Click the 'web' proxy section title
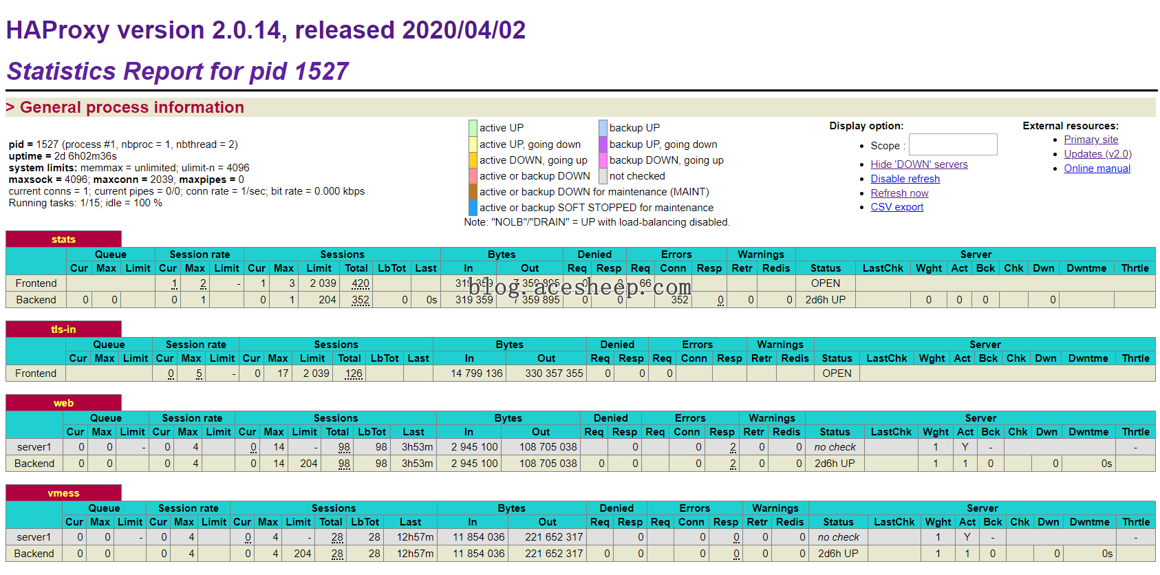 (63, 403)
